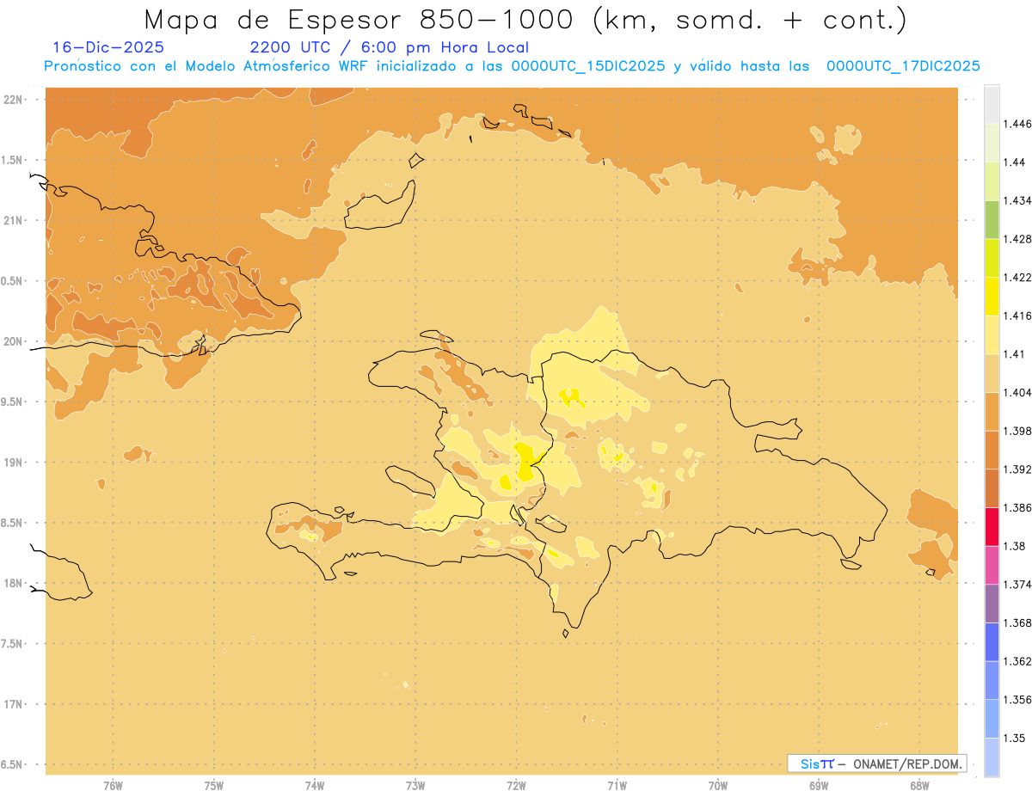Click the legend value '1.398'
The height and width of the screenshot is (797, 1032).
1018,431
